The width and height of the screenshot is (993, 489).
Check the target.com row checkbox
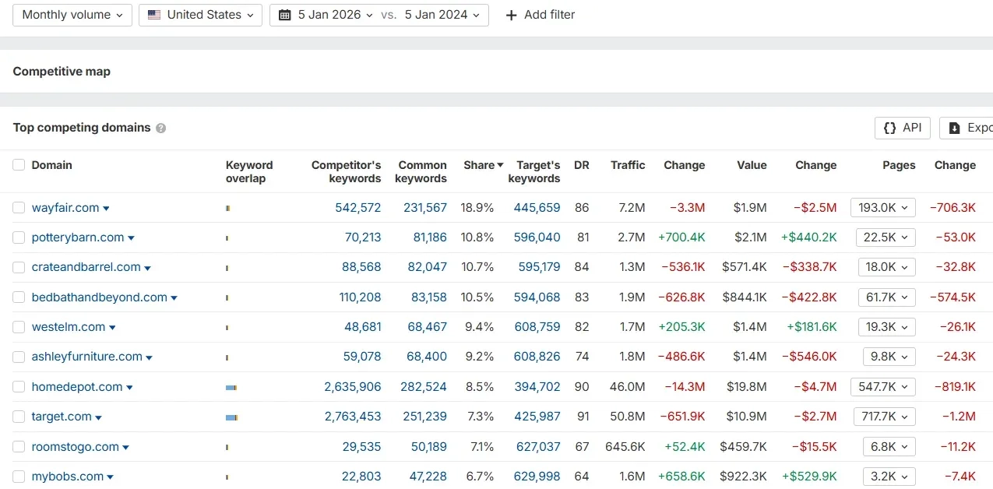coord(19,417)
